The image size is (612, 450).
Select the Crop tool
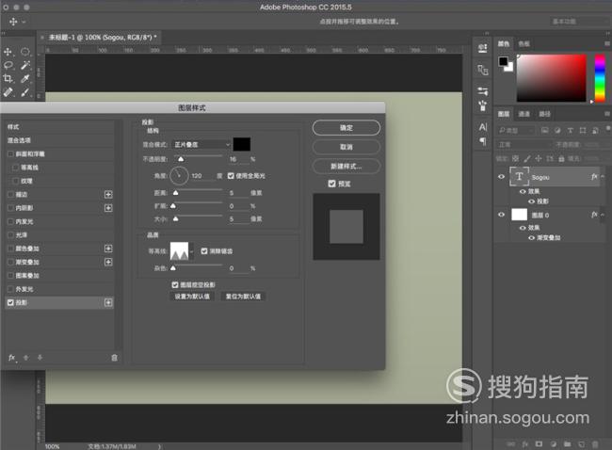click(x=8, y=78)
